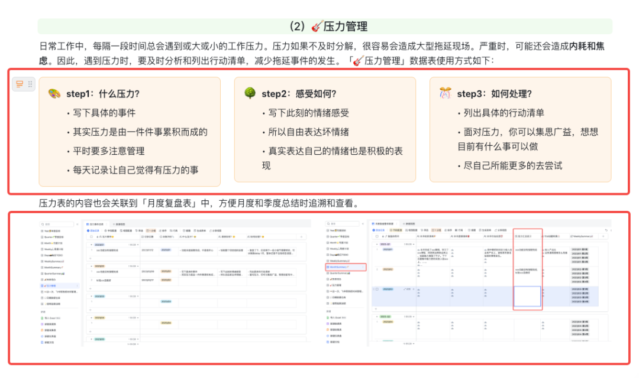Click the title step3：如何处理?

494,94
